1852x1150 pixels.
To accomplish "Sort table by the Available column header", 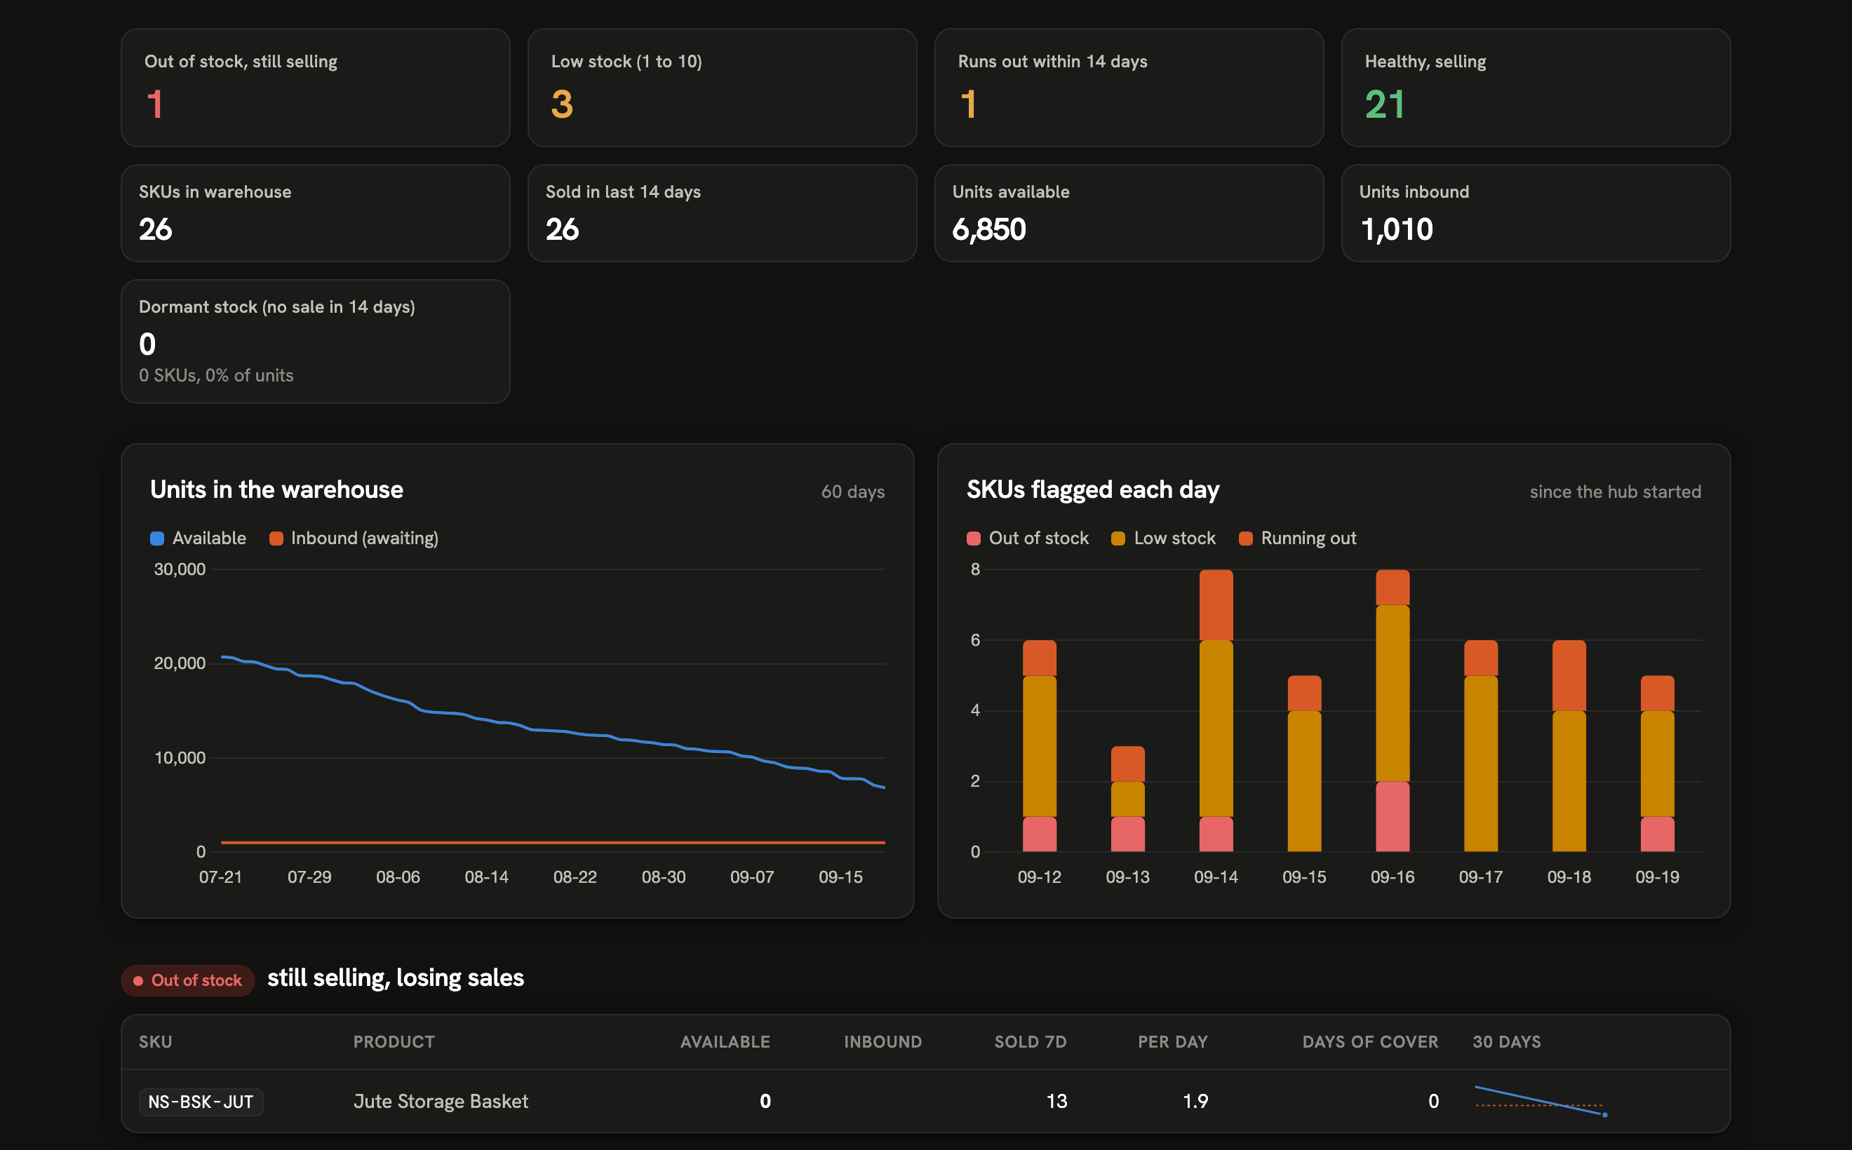I will point(725,1042).
